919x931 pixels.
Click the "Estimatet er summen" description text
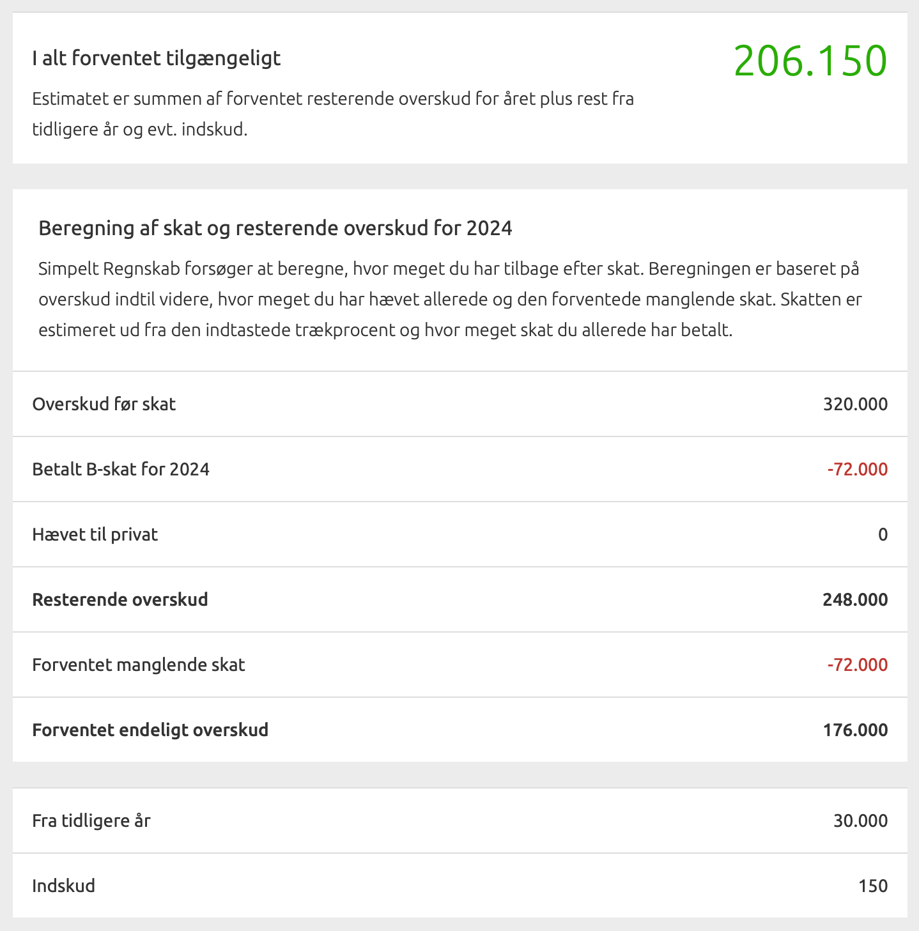pos(332,114)
